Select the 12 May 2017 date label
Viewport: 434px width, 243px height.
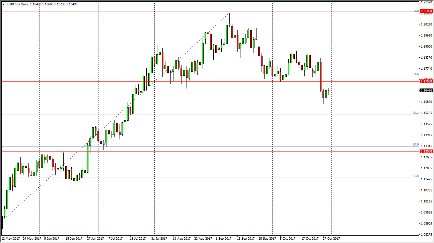[x=11, y=239]
